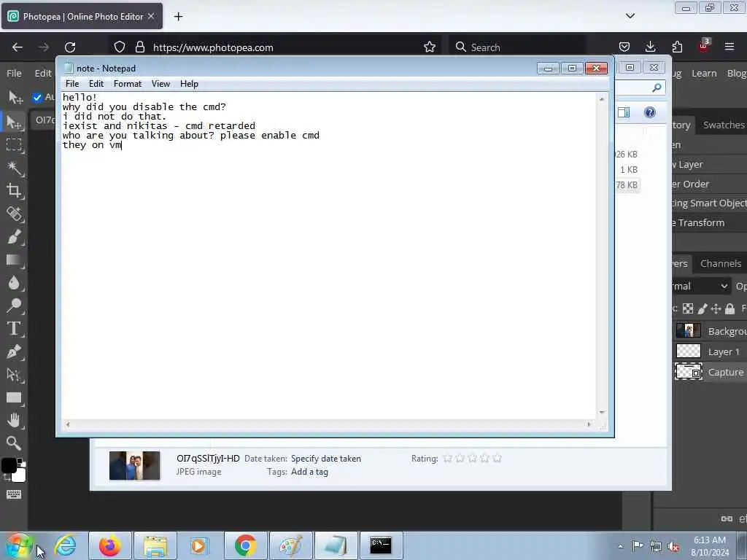Click the Explorer preview pane icon
Image resolution: width=747 pixels, height=560 pixels.
point(624,112)
